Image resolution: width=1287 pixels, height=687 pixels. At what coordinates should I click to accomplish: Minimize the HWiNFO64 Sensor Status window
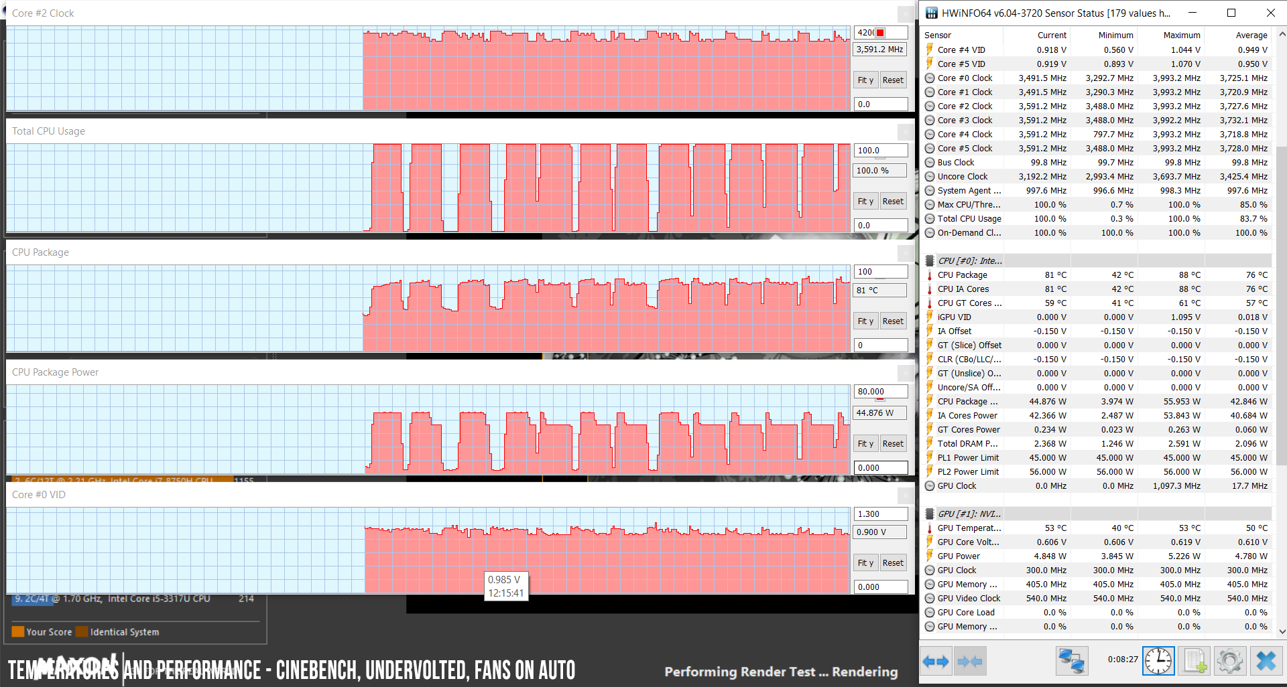coord(1192,13)
